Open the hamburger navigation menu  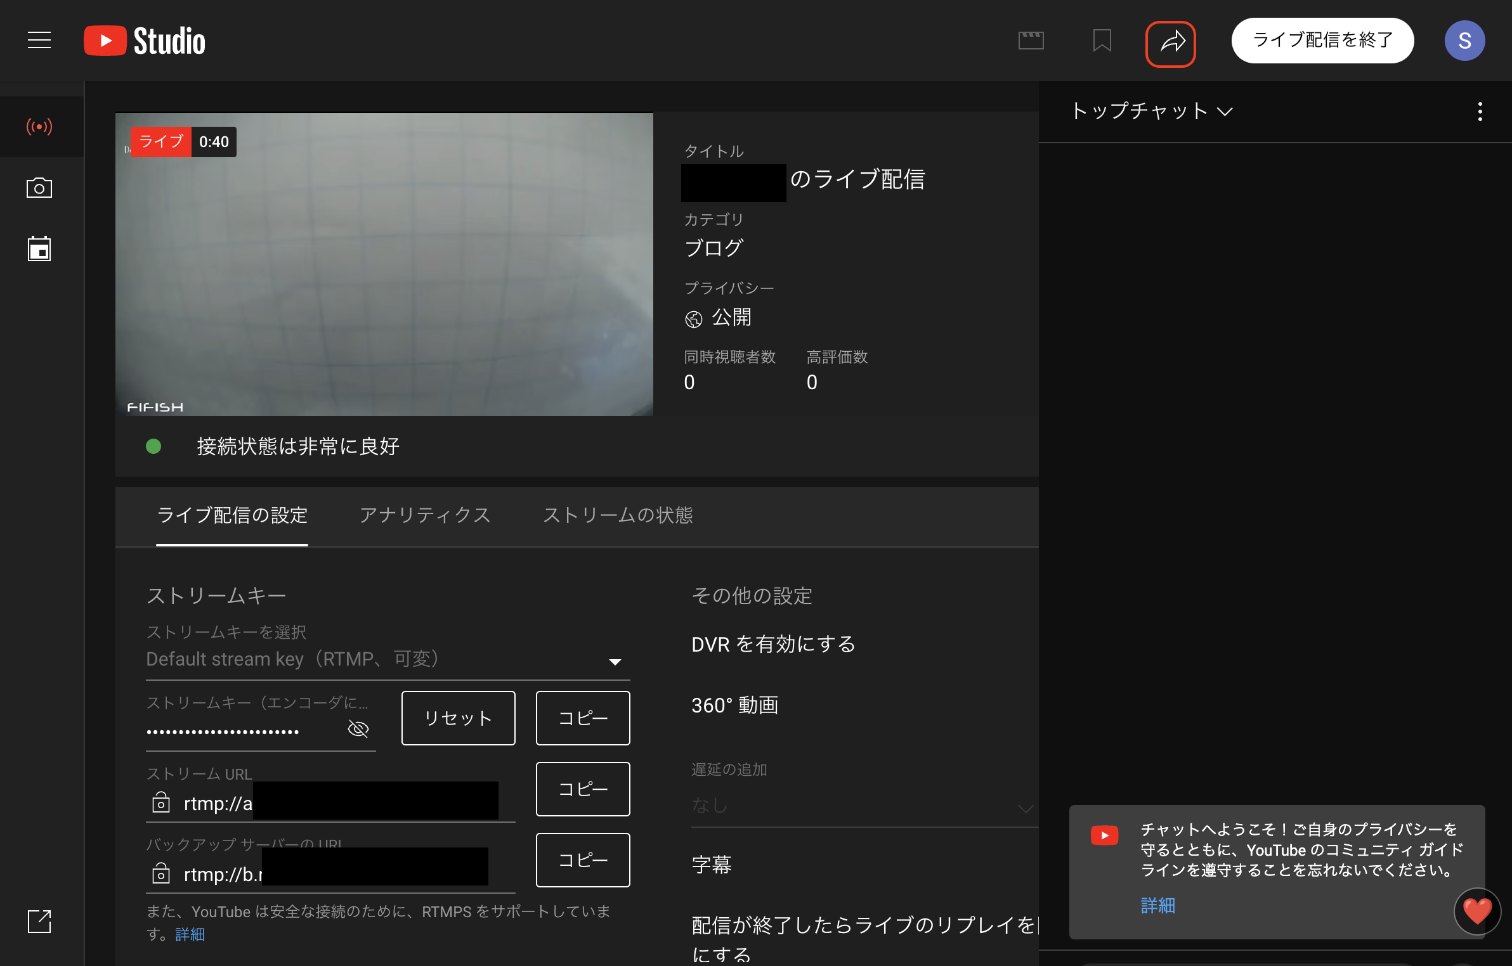(x=39, y=41)
